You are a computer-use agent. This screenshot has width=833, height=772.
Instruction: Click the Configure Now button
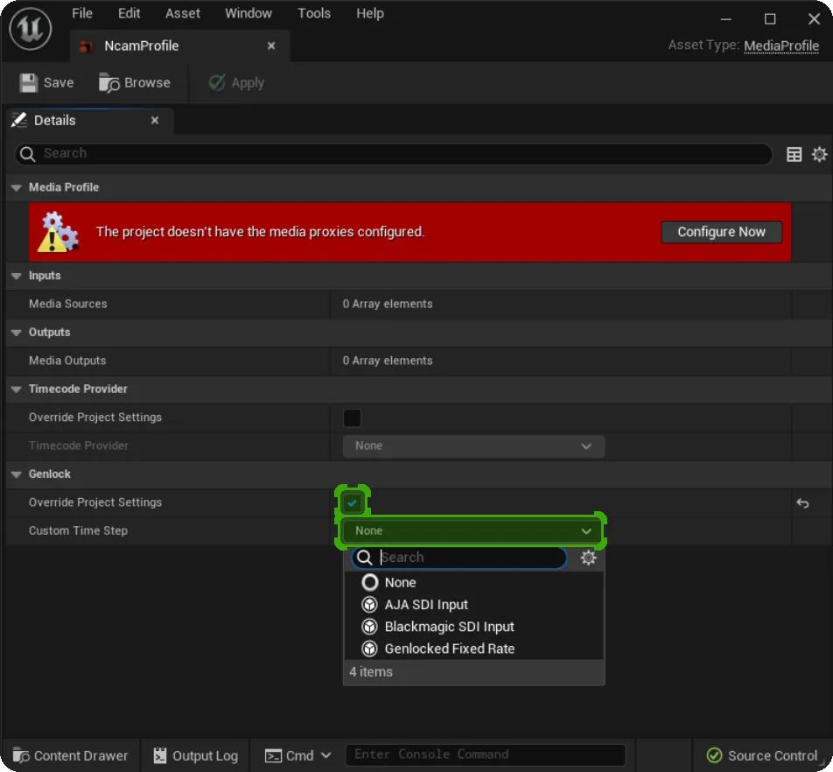pyautogui.click(x=721, y=232)
